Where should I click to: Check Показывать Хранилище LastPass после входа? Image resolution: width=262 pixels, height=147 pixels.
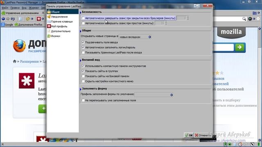[x=83, y=52]
